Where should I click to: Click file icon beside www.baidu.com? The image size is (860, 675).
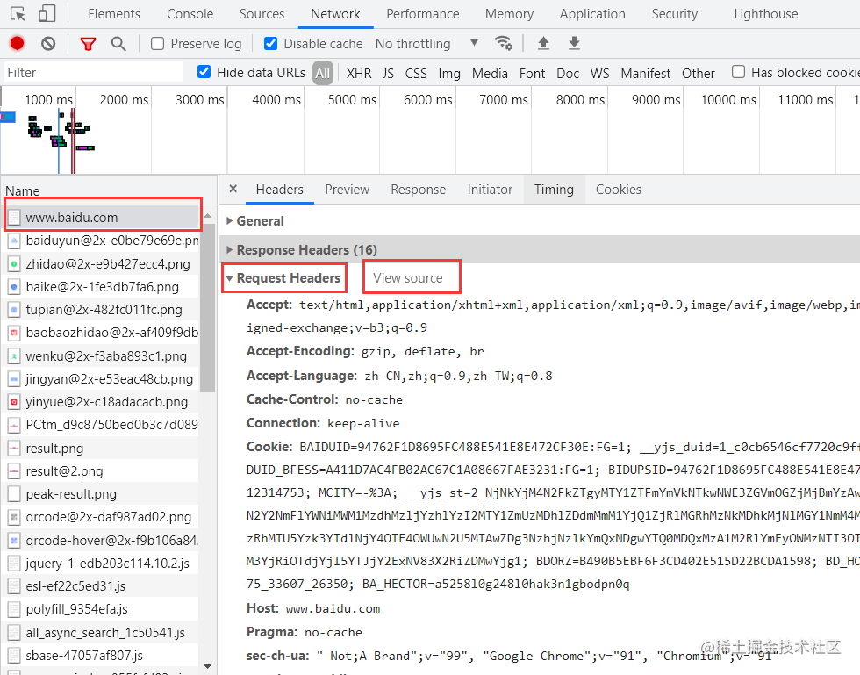pyautogui.click(x=14, y=218)
